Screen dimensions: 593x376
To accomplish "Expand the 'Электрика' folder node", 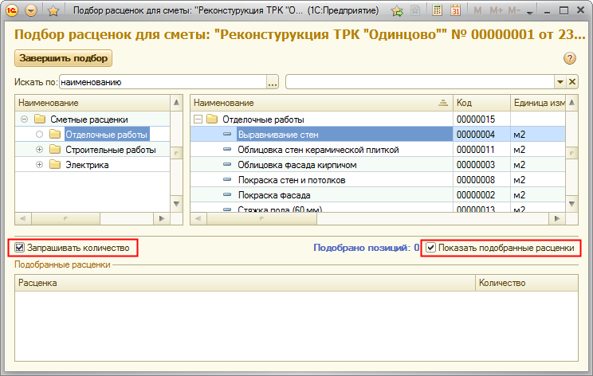I will pyautogui.click(x=39, y=165).
